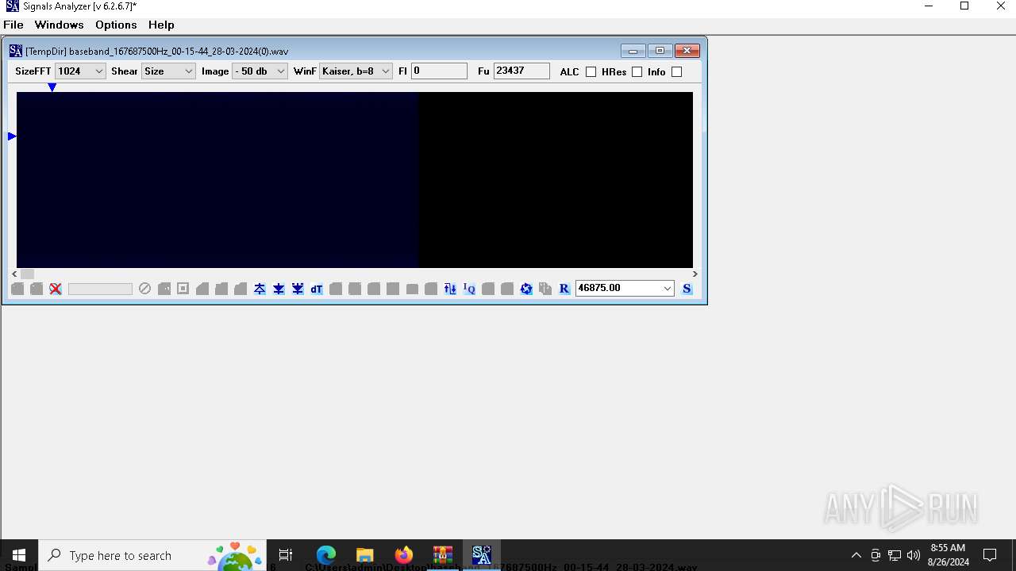Click the grey progress bar in toolbar

100,289
